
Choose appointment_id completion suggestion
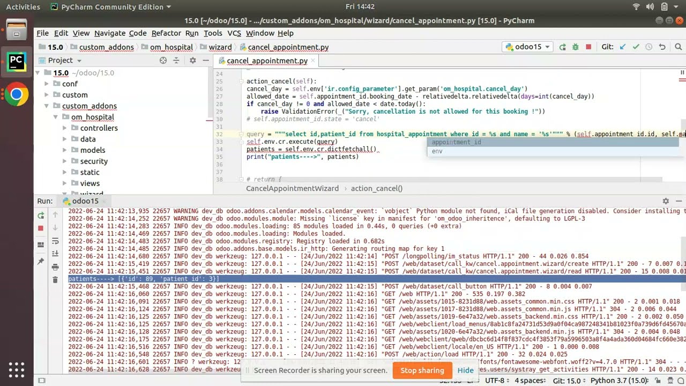coord(556,142)
